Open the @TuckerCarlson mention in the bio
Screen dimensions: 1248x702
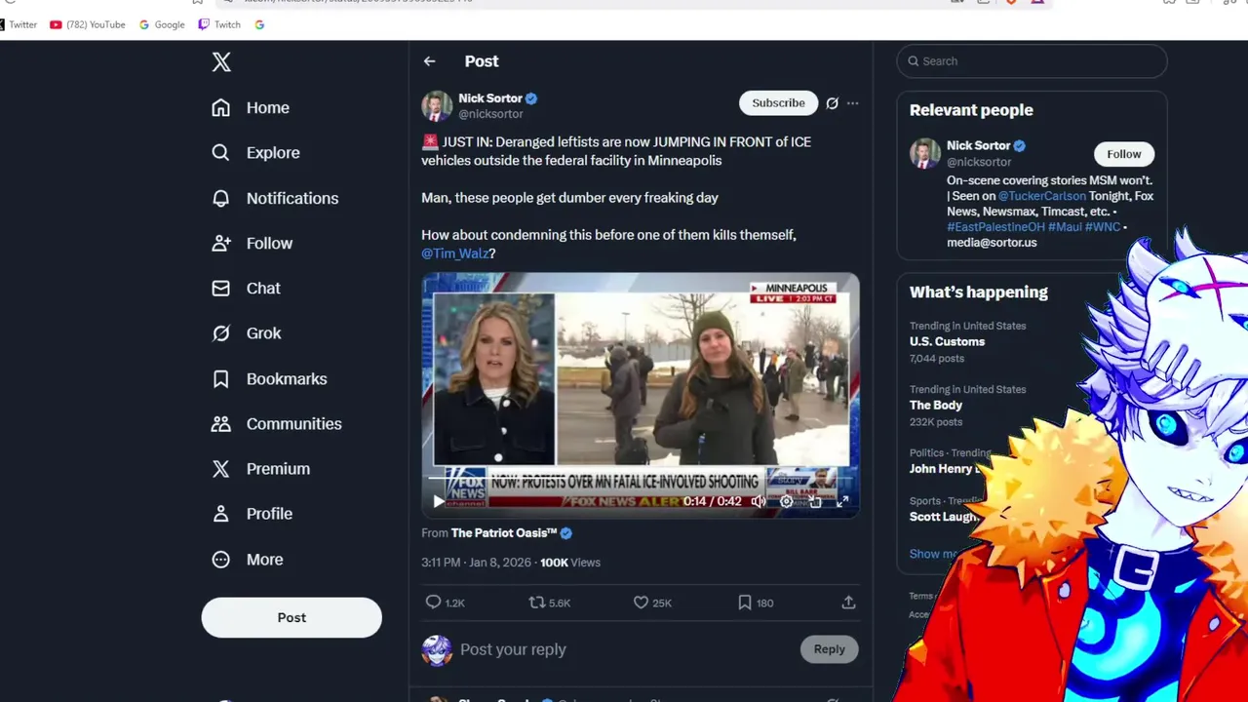pos(1041,196)
